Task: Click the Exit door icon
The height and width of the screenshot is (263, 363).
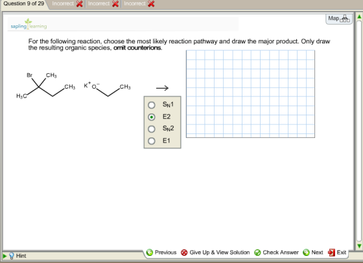Action: pyautogui.click(x=331, y=253)
